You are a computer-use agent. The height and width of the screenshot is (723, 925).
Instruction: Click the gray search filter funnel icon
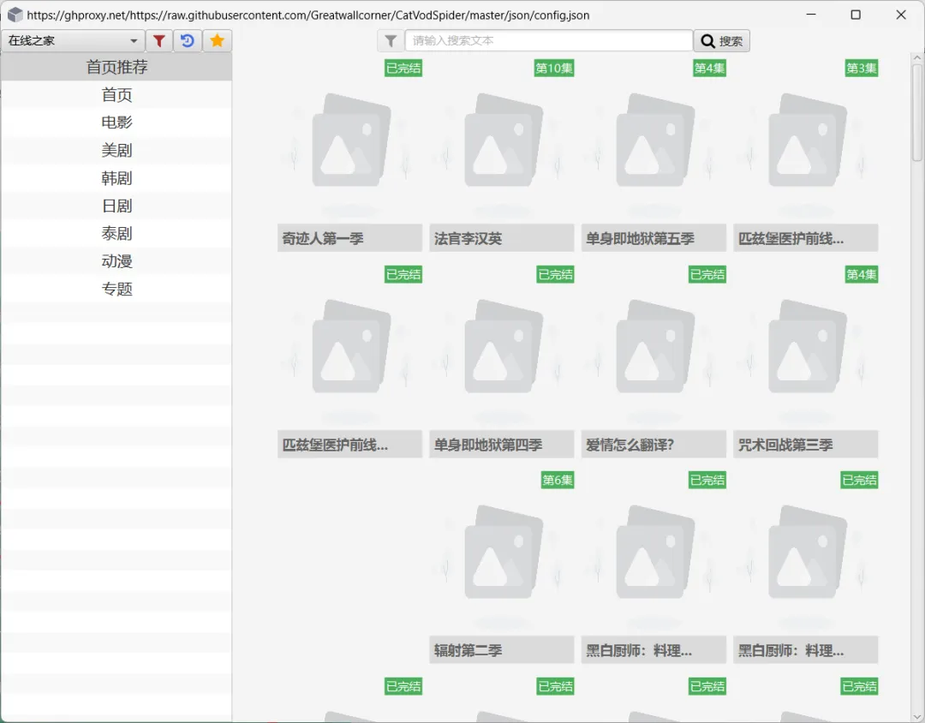(391, 41)
